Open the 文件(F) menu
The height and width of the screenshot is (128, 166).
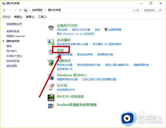tap(6, 17)
